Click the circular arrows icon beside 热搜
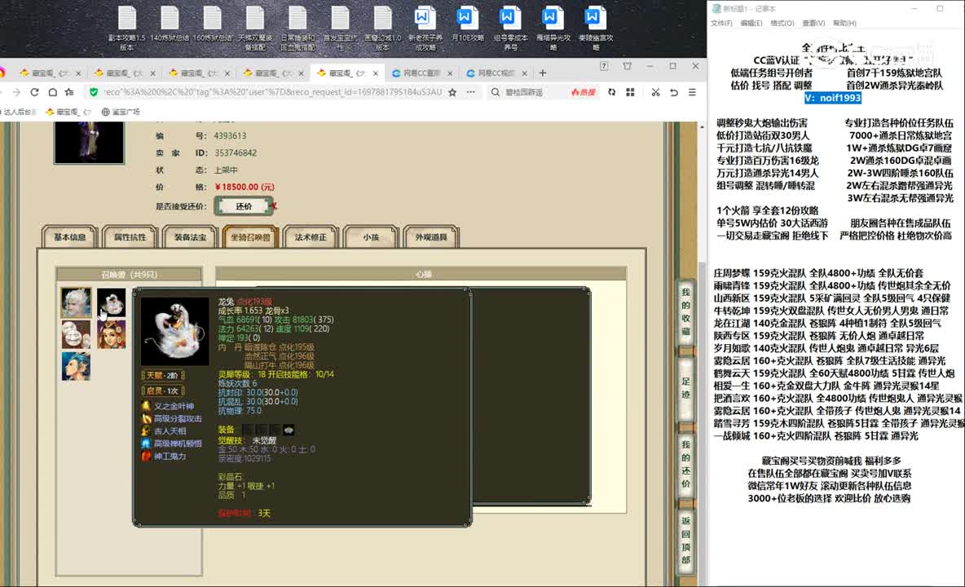The height and width of the screenshot is (587, 965). [x=611, y=92]
